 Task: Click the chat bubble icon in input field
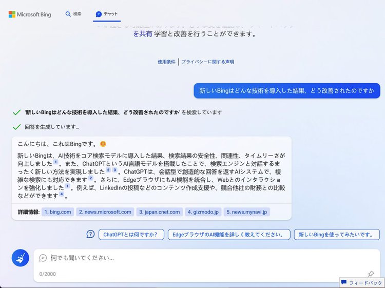coord(43,258)
